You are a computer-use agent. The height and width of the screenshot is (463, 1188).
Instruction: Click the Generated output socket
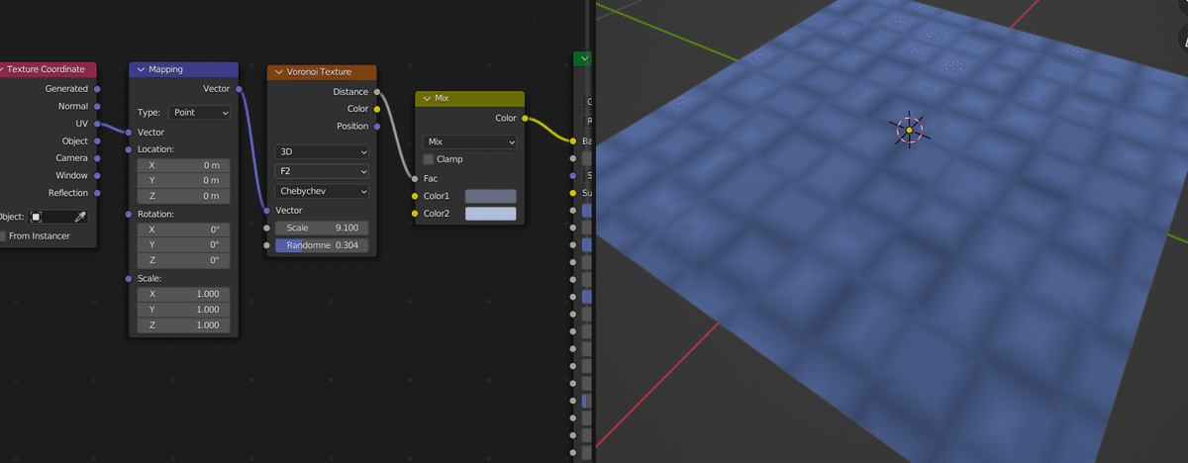[97, 89]
